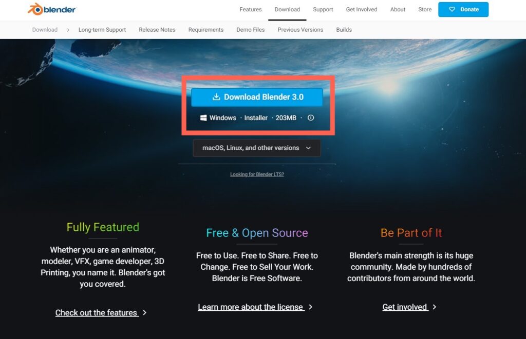This screenshot has width=526, height=339.
Task: Open the Demo Files page
Action: pos(250,30)
